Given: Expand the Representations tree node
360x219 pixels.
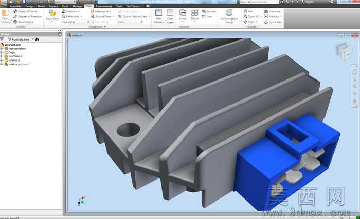Looking at the screenshot, I should click(2, 49).
